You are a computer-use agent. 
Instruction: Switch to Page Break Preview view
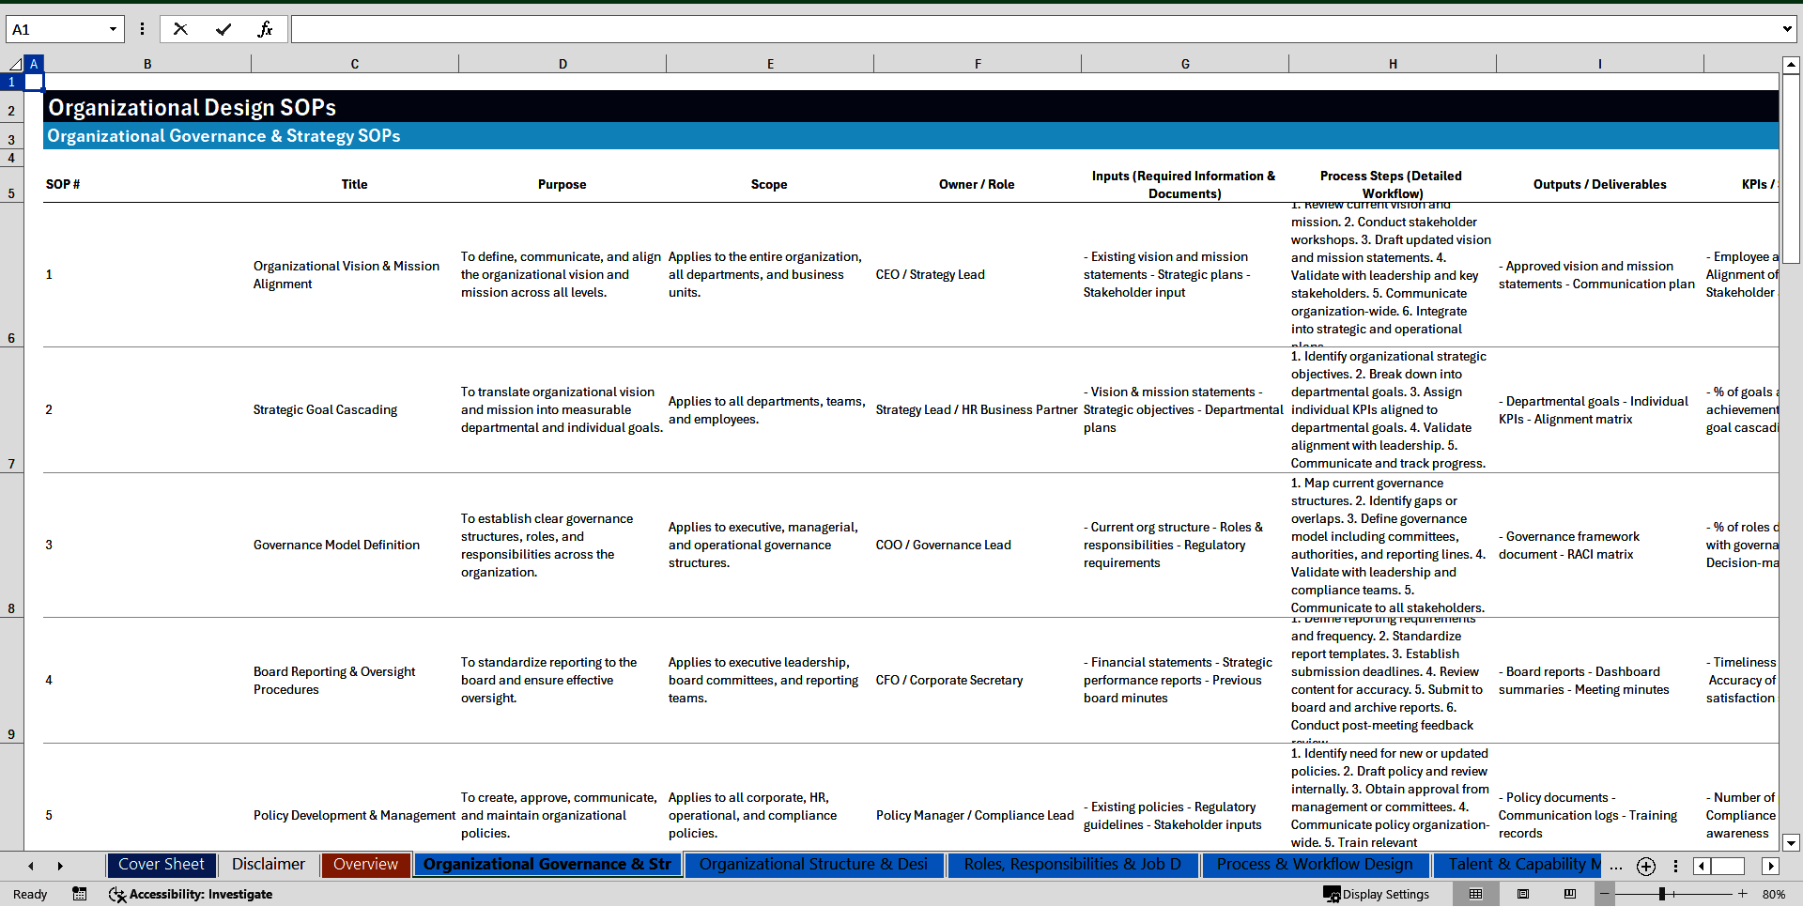tap(1570, 894)
